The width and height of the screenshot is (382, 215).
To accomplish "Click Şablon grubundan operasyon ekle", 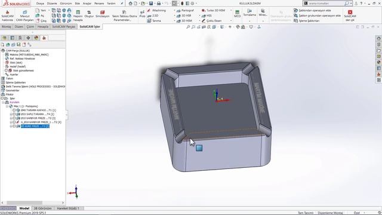I will click(x=317, y=16).
